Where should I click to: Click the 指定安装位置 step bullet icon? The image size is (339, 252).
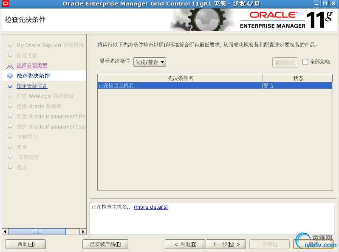click(x=10, y=86)
